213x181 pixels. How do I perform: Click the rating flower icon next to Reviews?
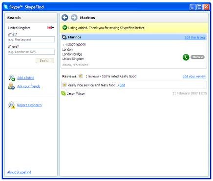(81, 76)
